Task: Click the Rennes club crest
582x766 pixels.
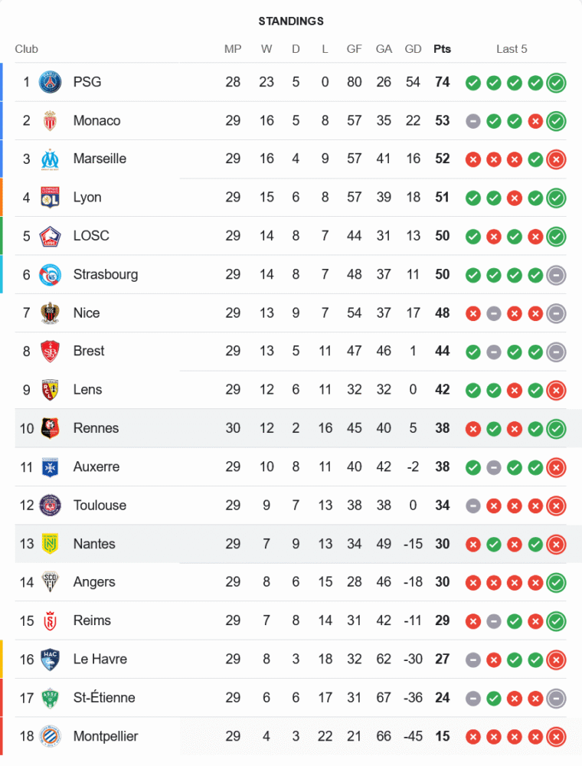Action: click(50, 428)
